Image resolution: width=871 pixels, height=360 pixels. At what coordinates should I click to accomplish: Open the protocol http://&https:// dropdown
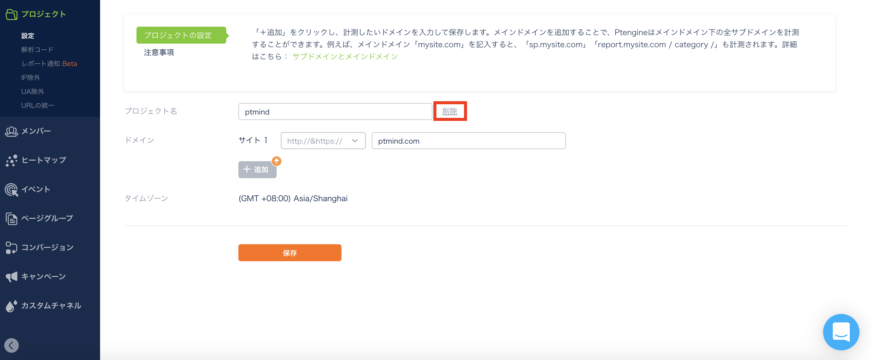(x=323, y=141)
